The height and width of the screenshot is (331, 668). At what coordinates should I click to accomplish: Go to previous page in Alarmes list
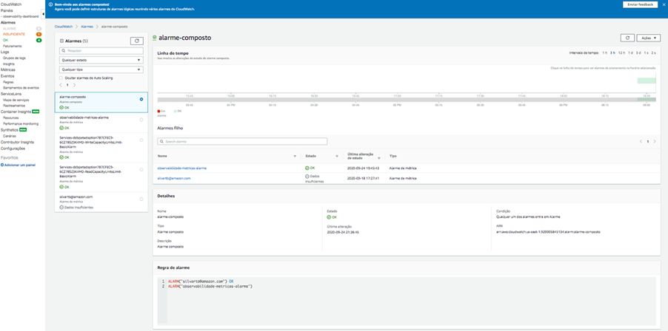point(61,85)
